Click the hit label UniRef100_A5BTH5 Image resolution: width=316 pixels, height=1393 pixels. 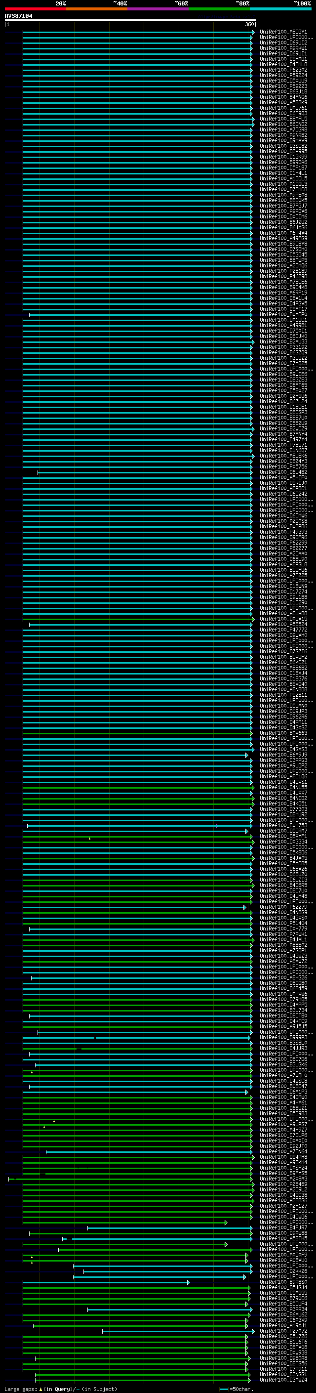pos(283,1239)
